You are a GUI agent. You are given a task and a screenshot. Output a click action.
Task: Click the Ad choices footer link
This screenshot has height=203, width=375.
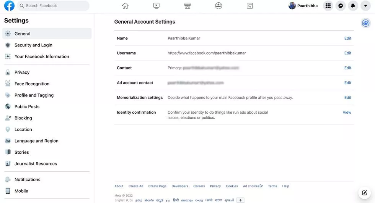click(x=253, y=186)
